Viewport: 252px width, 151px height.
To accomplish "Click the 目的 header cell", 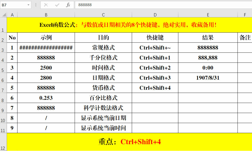I will point(103,38).
